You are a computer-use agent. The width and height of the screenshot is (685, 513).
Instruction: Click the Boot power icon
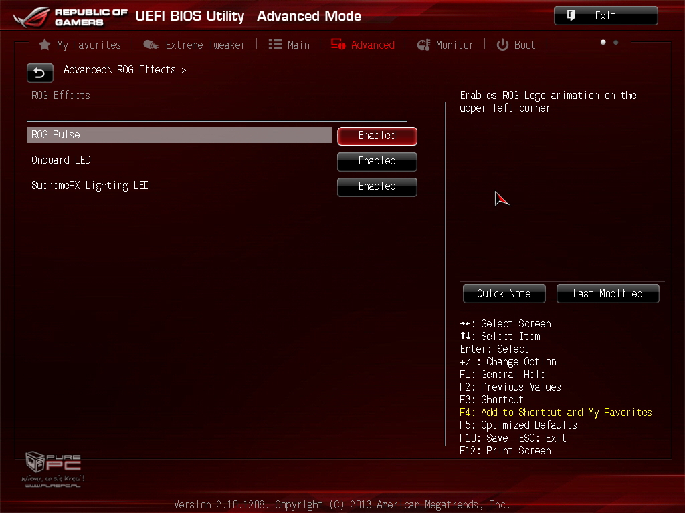[502, 45]
